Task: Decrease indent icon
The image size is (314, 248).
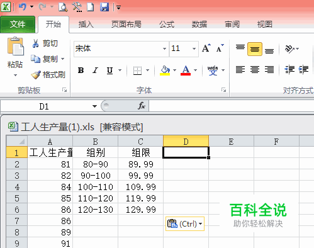Action: [289, 69]
